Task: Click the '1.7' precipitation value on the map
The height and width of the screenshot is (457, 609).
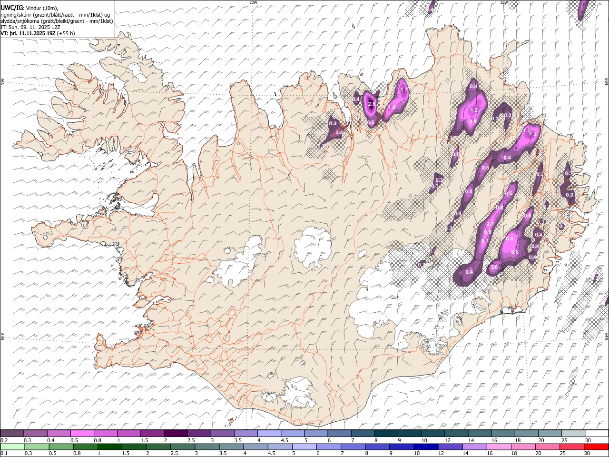Action: (404, 90)
